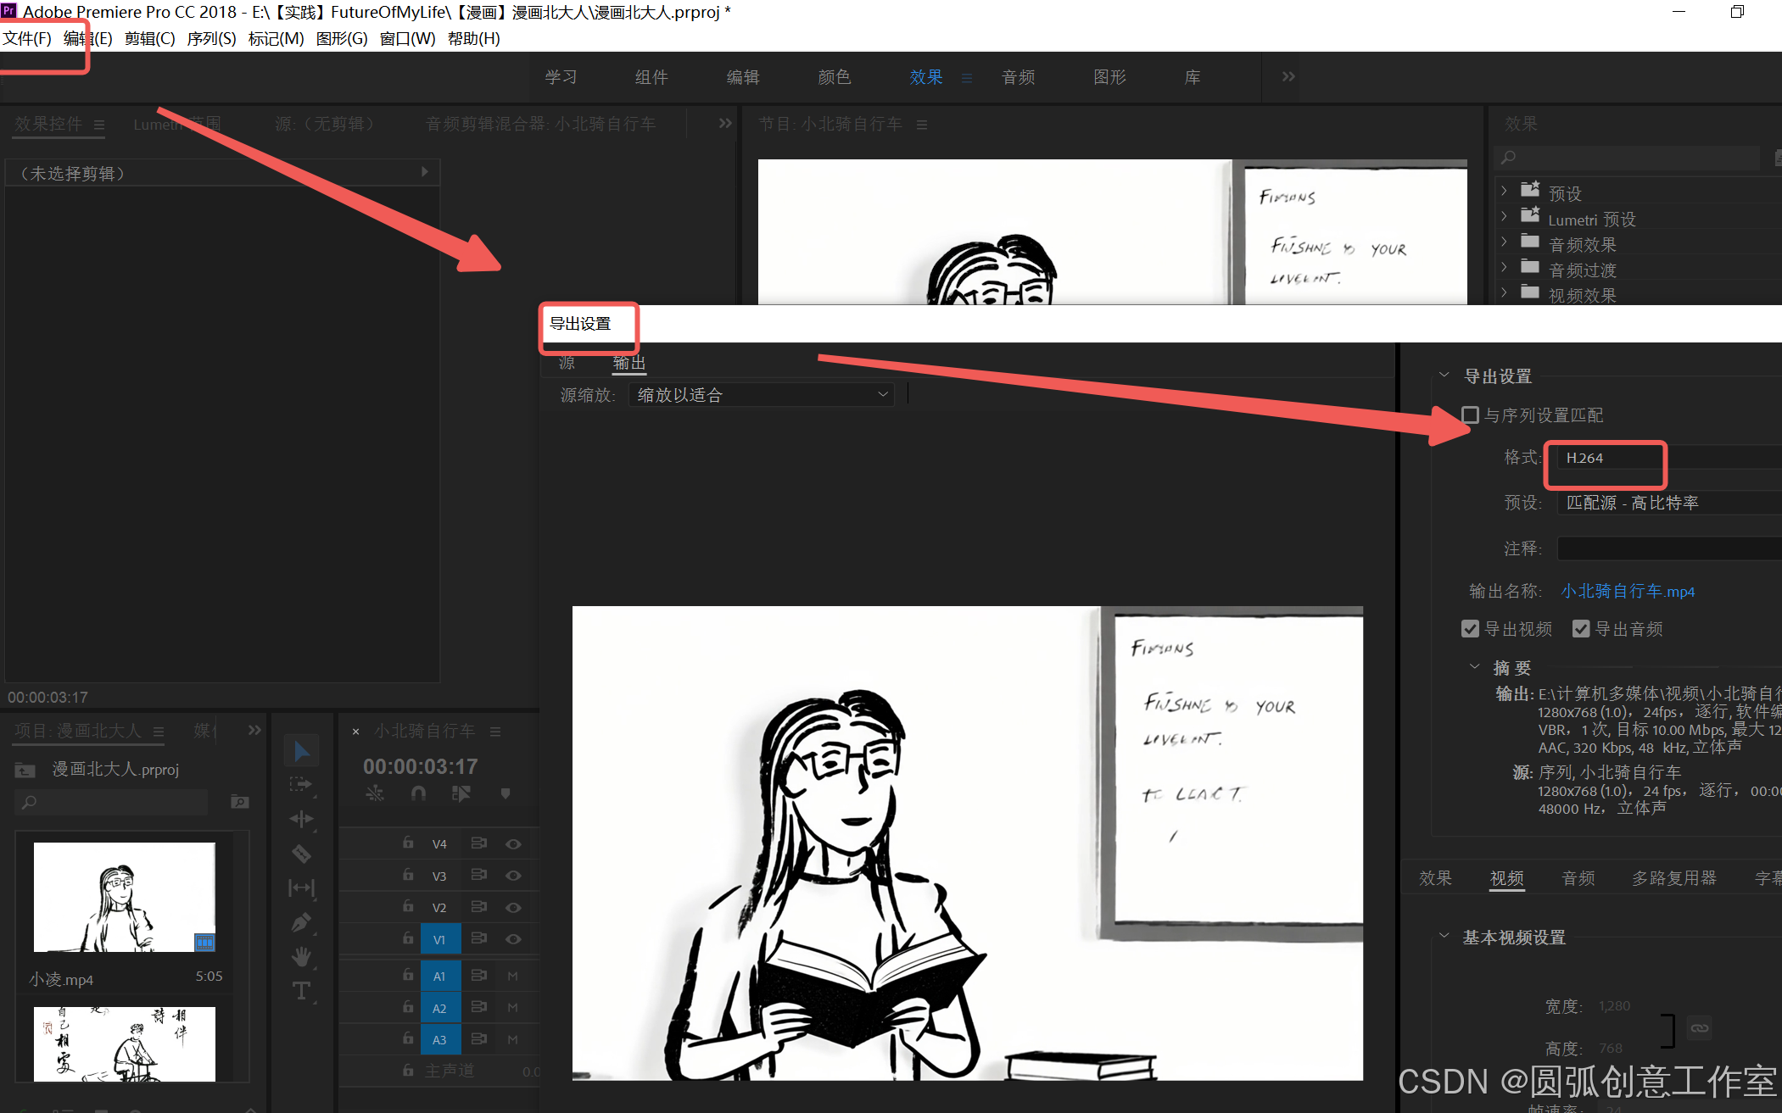Screen dimensions: 1782x1113
Task: Uncheck the 导出视频 checkbox
Action: point(1471,629)
